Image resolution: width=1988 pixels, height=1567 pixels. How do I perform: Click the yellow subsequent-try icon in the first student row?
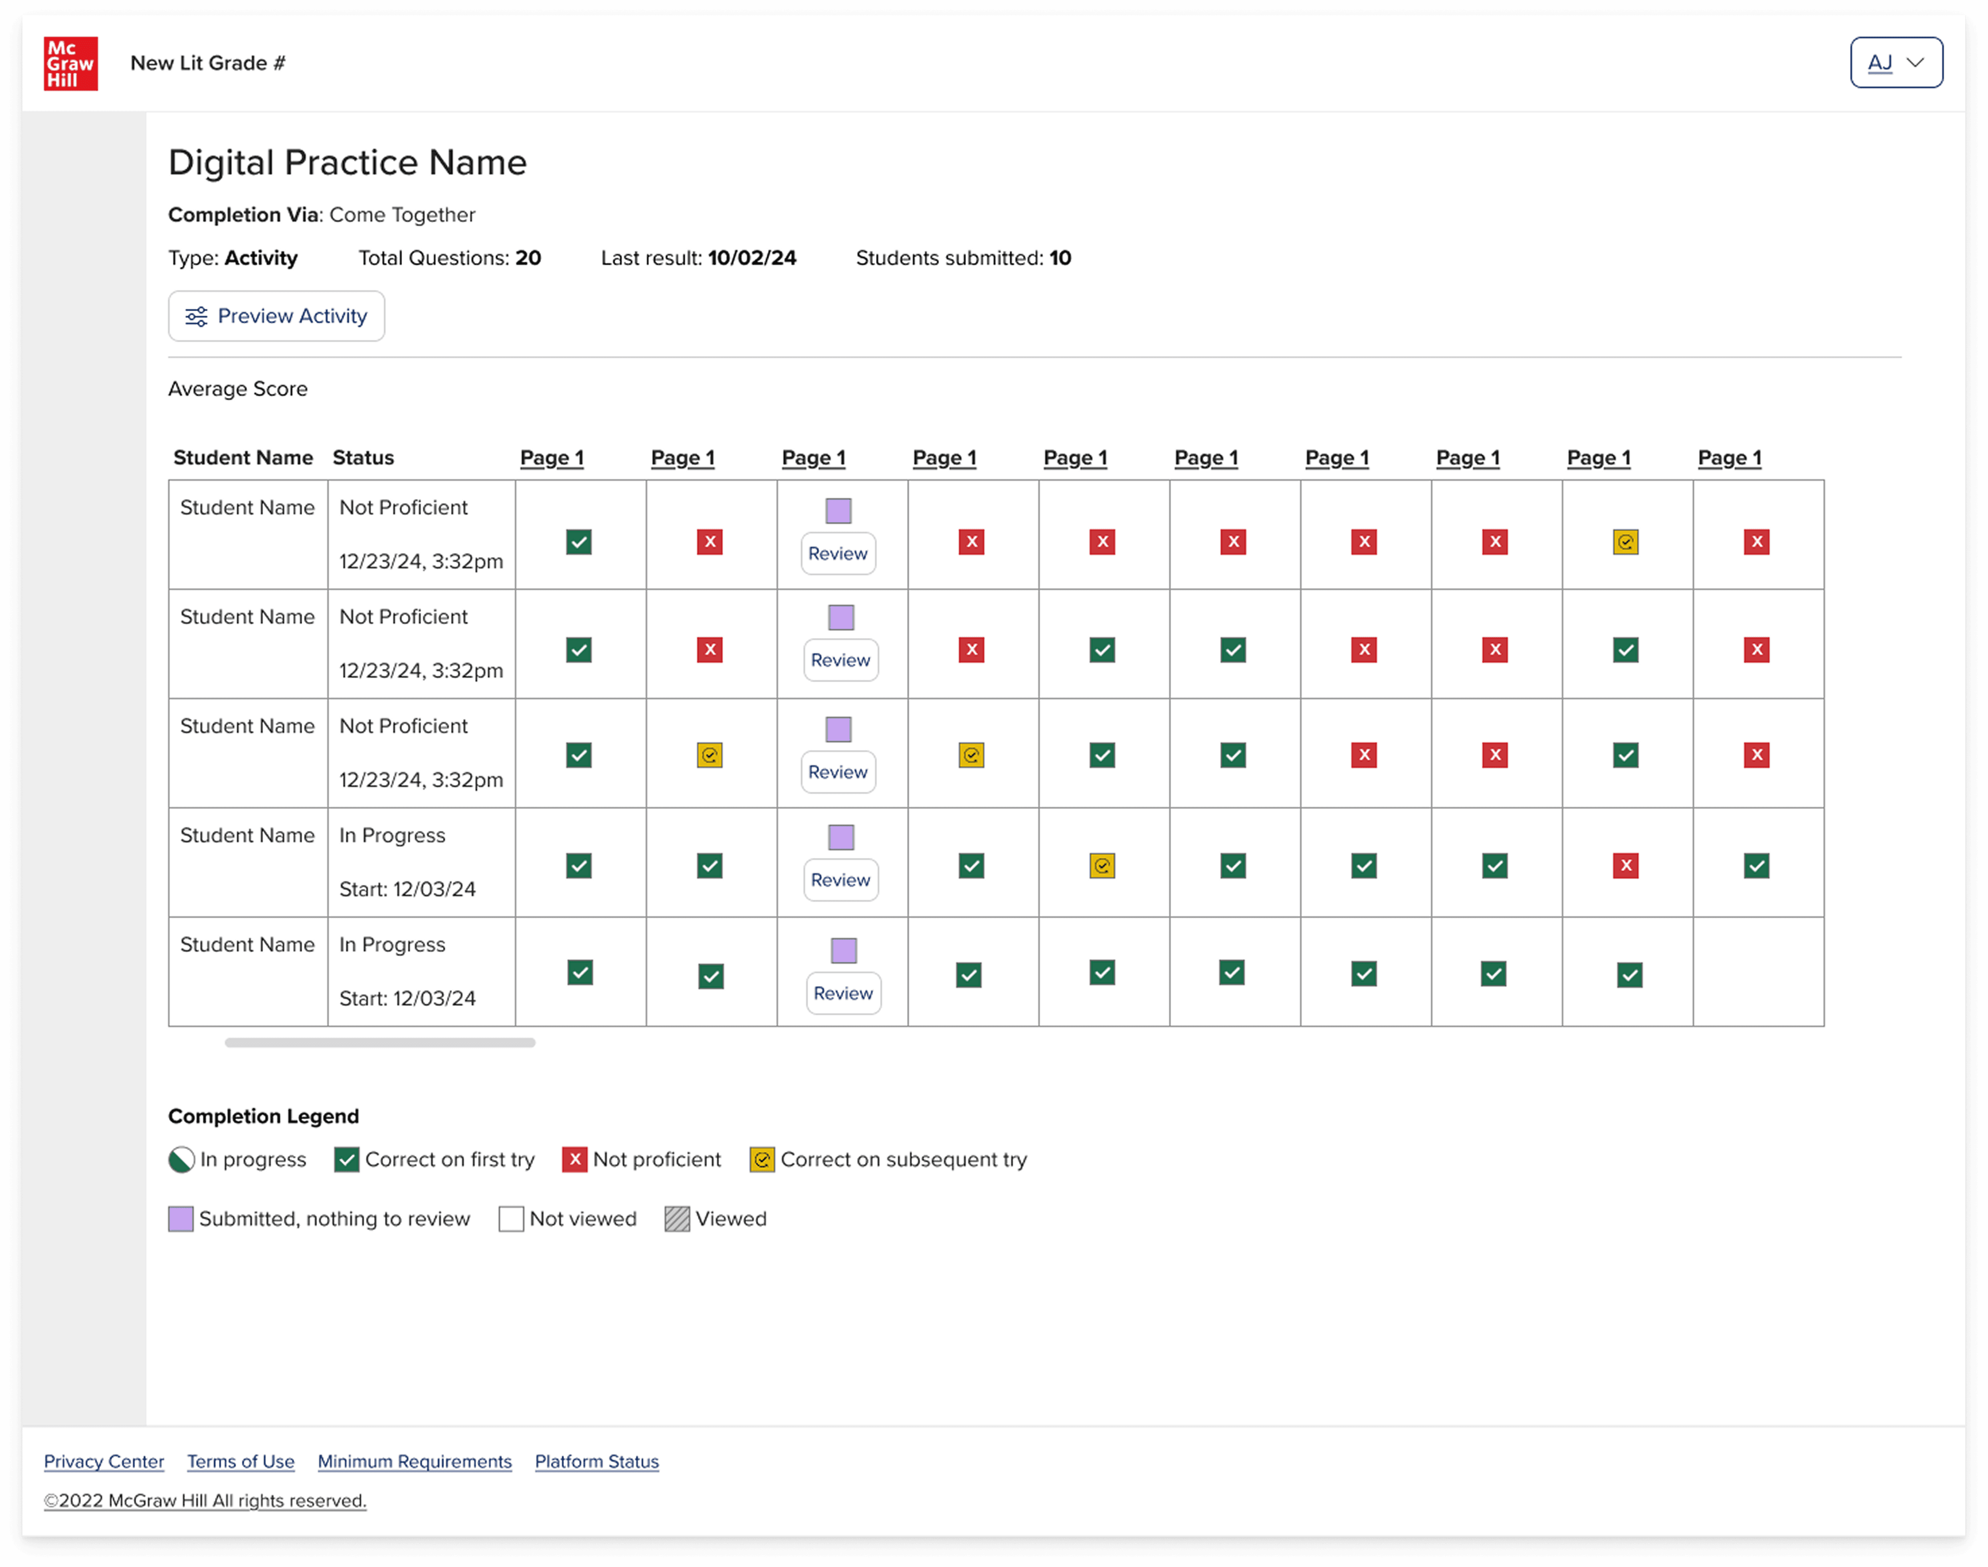tap(1626, 542)
